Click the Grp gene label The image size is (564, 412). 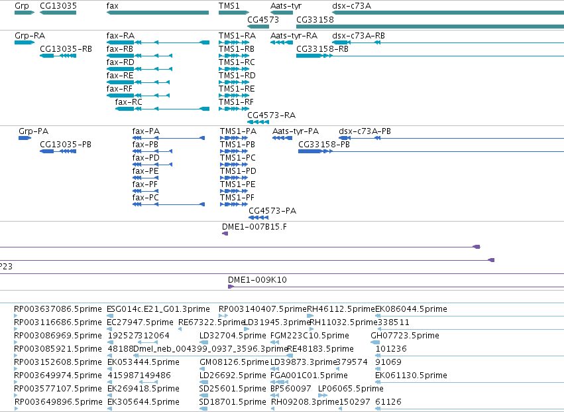[x=22, y=6]
